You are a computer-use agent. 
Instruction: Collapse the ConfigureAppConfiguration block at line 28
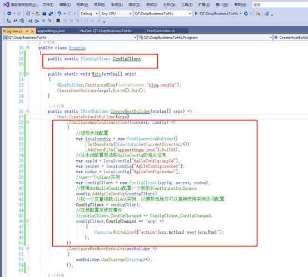click(28, 122)
